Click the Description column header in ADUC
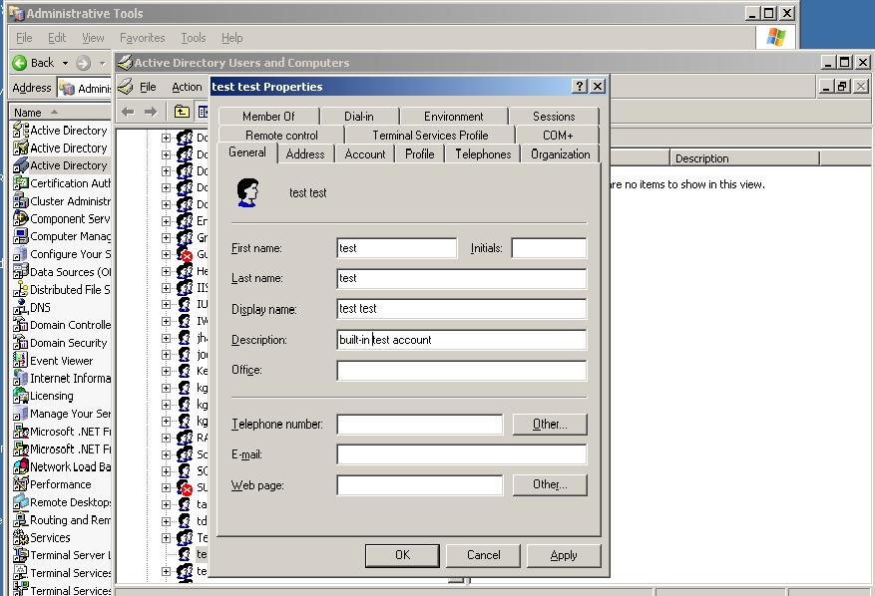The image size is (875, 596). (744, 158)
